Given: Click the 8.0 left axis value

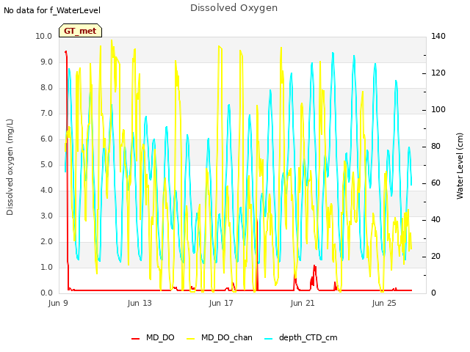Looking at the screenshot, I should click(x=46, y=88).
